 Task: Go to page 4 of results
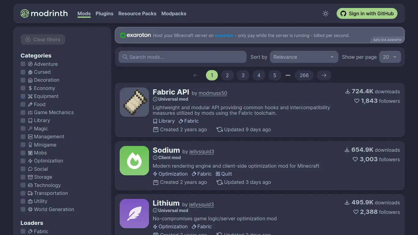tap(259, 75)
